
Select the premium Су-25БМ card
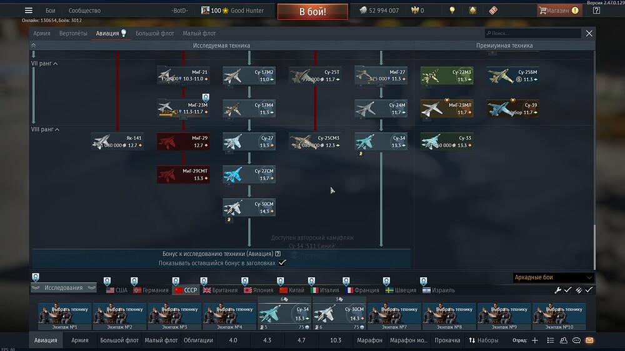pos(513,76)
